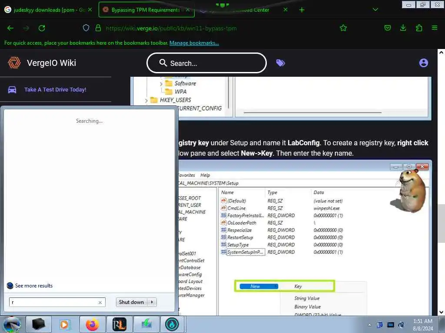Focus the wiki Search field
The image size is (445, 333).
(206, 63)
